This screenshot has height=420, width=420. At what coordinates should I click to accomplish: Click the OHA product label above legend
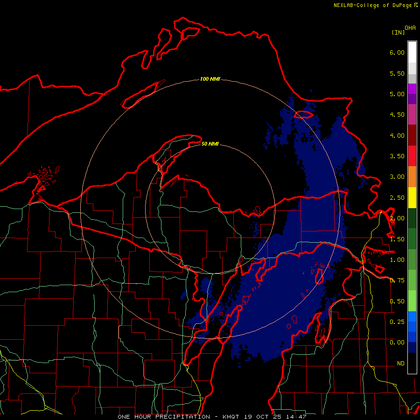click(x=410, y=28)
